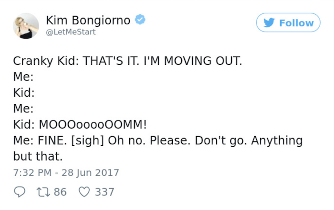Click the "Me:" line above "Kid: MOOOooooOOMM!"
This screenshot has width=334, height=210.
pyautogui.click(x=23, y=109)
